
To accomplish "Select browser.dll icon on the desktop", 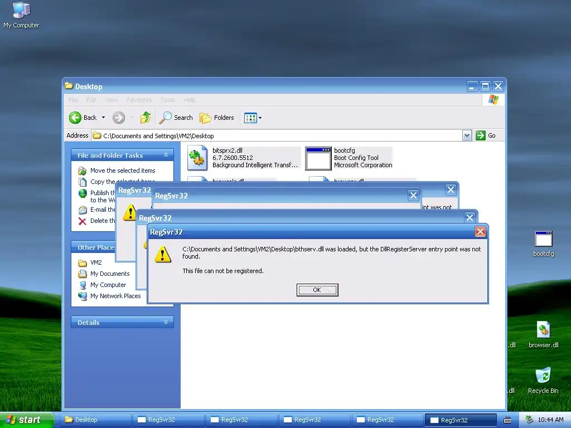I will [543, 335].
